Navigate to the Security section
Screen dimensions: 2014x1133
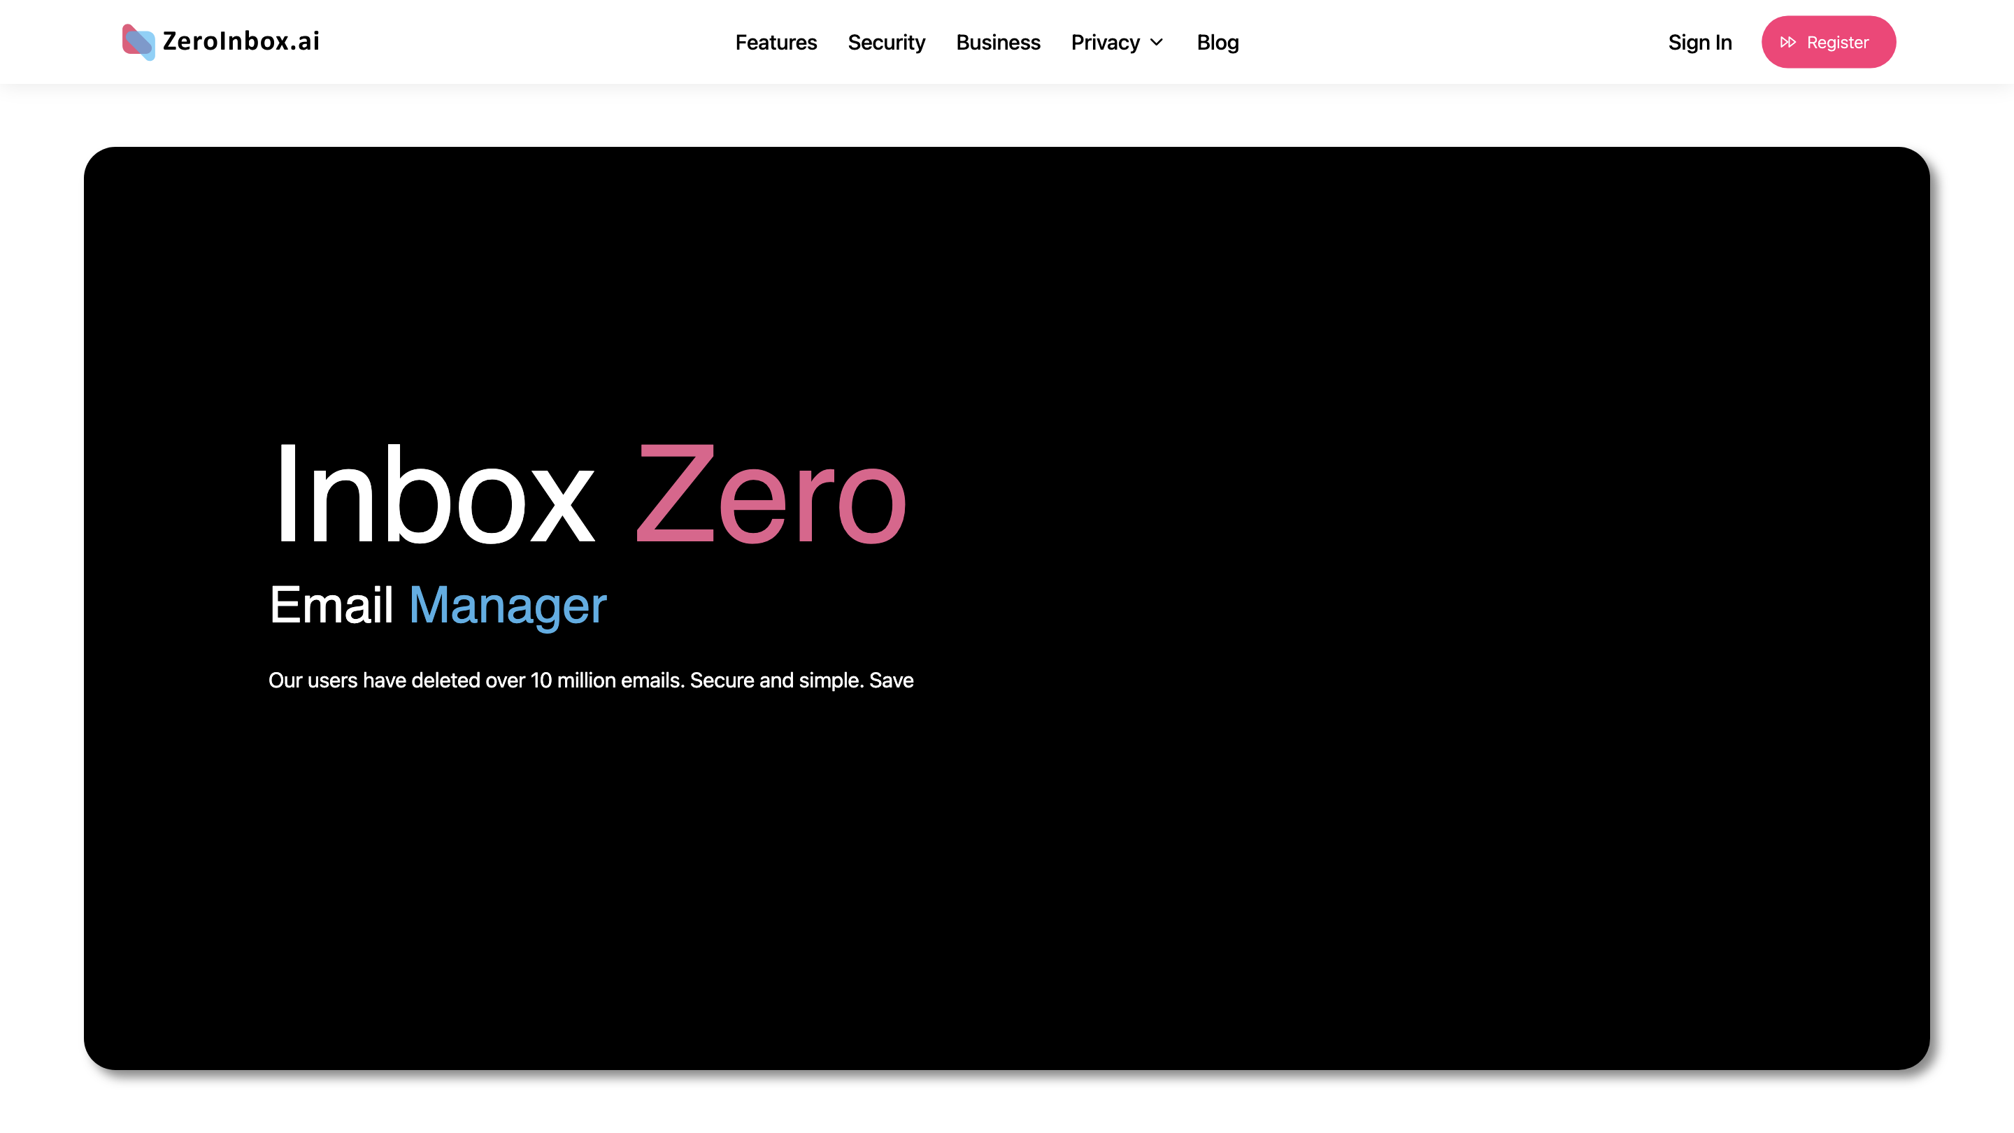(887, 42)
